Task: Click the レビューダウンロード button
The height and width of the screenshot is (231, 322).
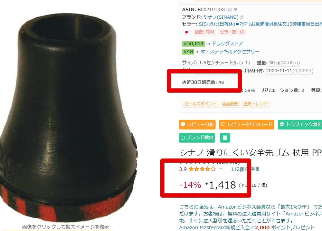Action: [x=246, y=125]
